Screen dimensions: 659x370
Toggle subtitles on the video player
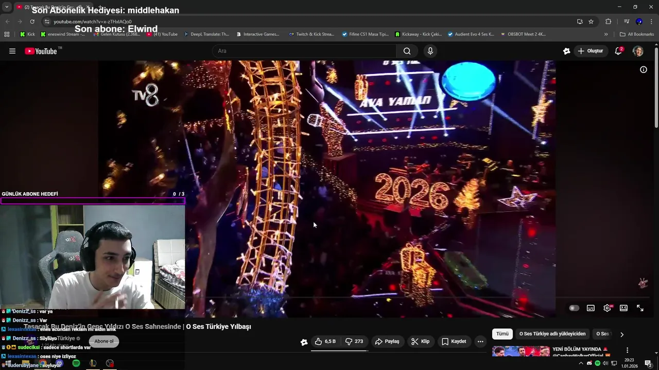591,308
